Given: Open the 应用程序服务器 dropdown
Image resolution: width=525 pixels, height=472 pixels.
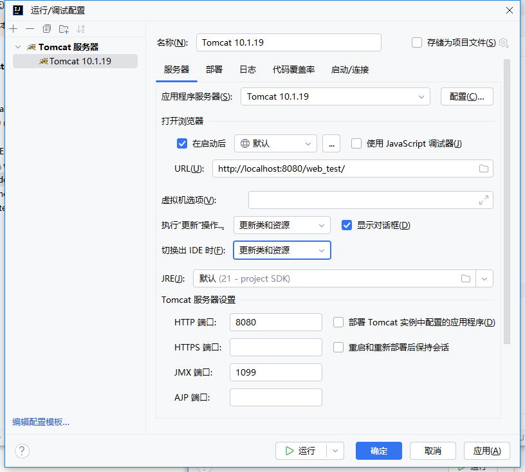Looking at the screenshot, I should (x=335, y=96).
